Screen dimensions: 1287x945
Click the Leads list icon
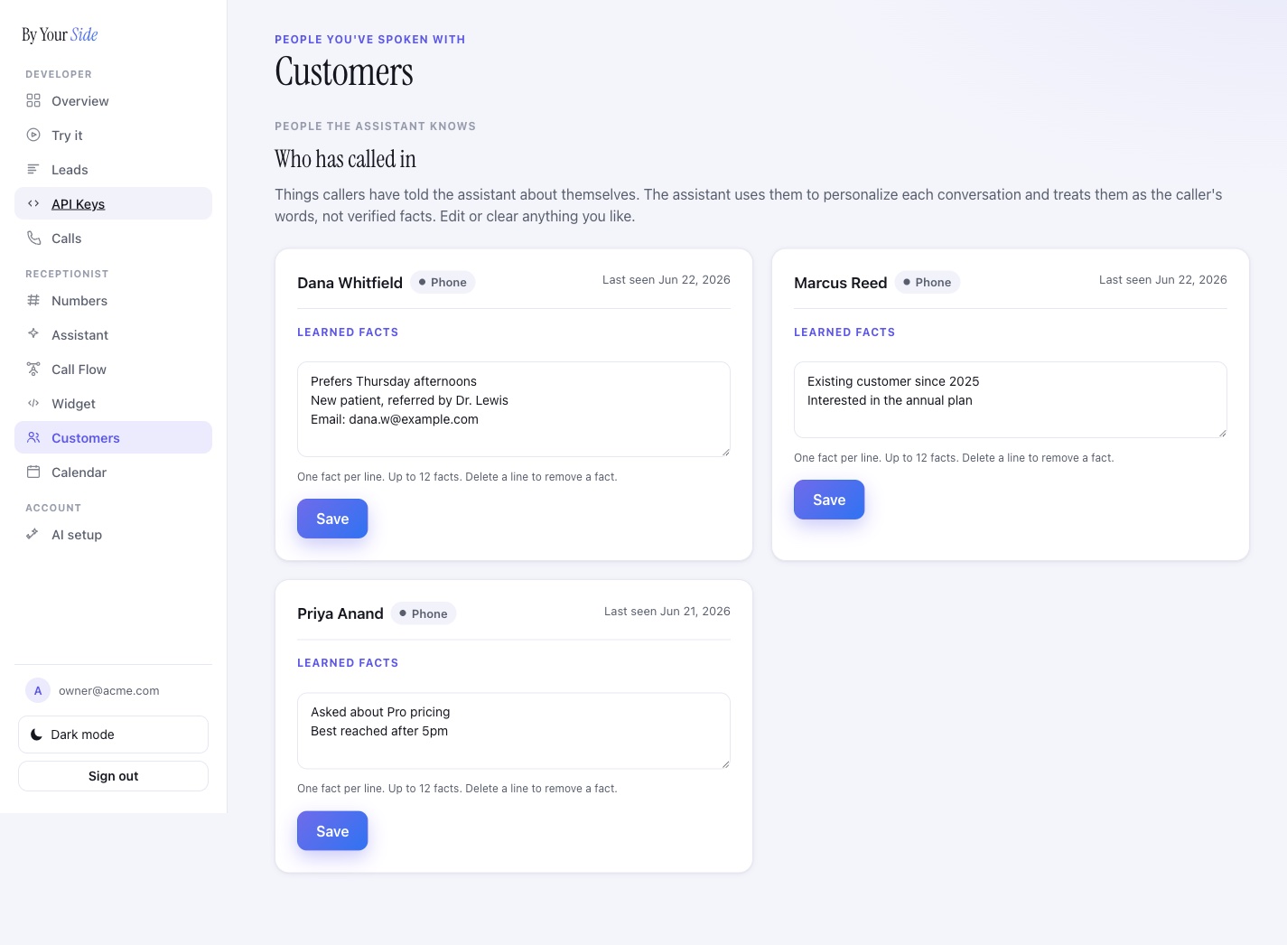click(33, 169)
